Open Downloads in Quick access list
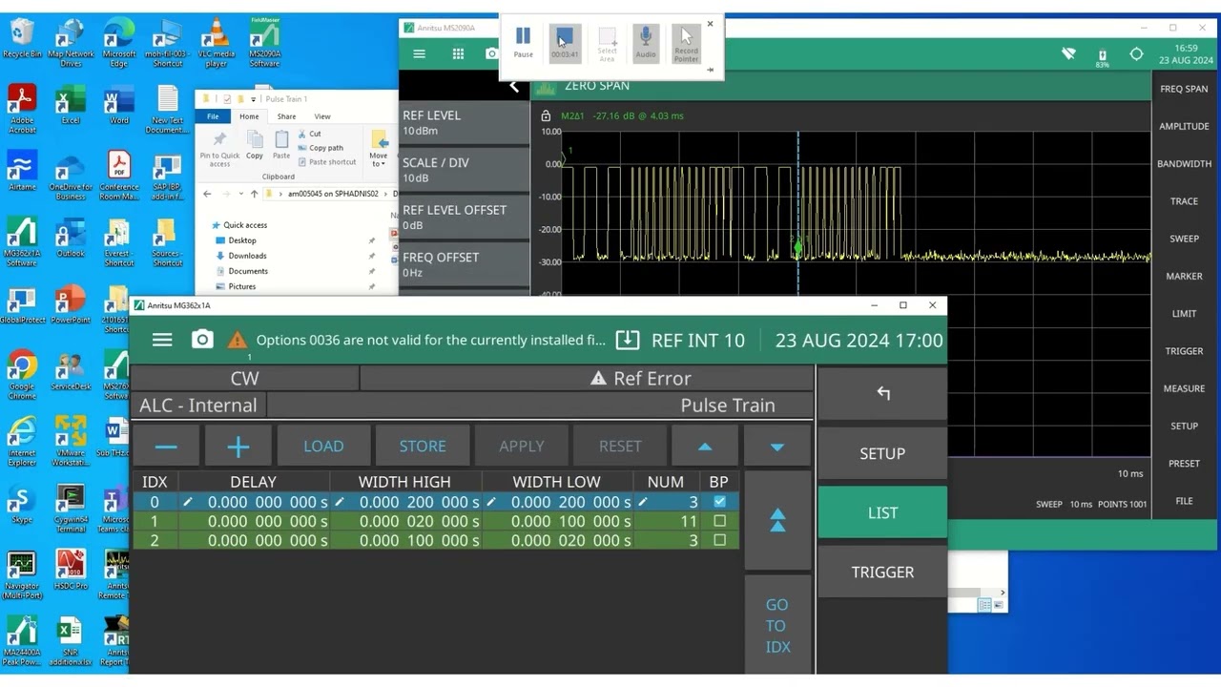 coord(247,256)
